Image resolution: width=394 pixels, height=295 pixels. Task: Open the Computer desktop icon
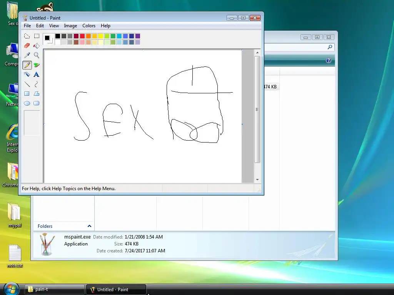pyautogui.click(x=12, y=55)
